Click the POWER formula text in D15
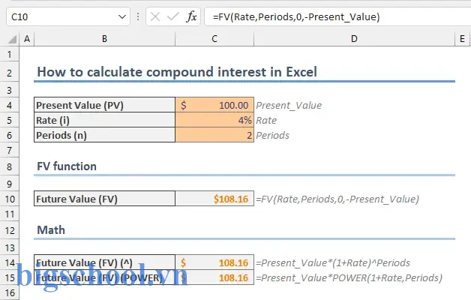Image resolution: width=471 pixels, height=300 pixels. [349, 278]
